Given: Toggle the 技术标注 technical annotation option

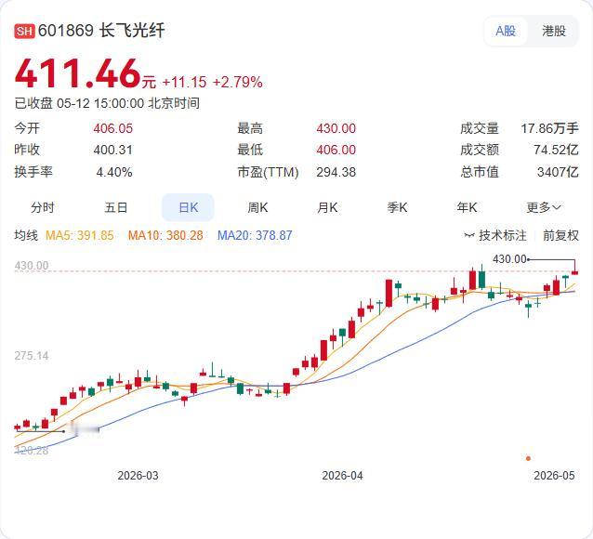Looking at the screenshot, I should [x=495, y=235].
